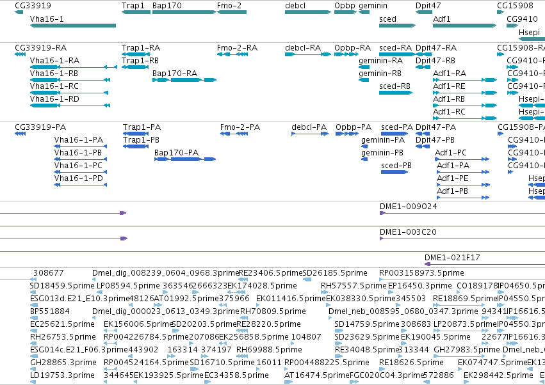Click transcript Fmo-2-RA
The width and height of the screenshot is (545, 385).
coord(232,54)
